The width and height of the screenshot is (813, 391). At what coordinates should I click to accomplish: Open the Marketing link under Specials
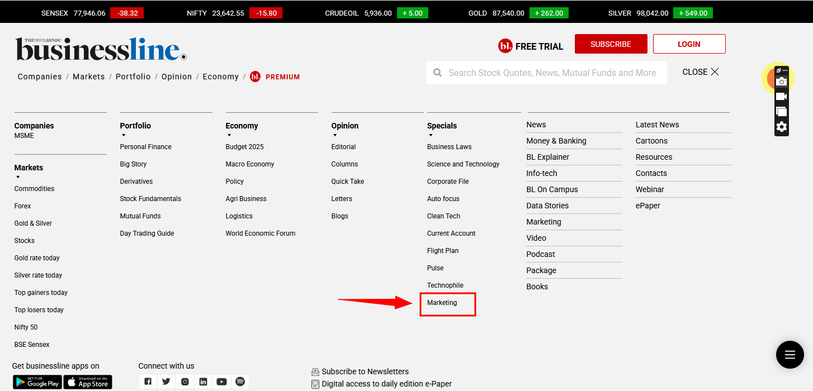(442, 303)
